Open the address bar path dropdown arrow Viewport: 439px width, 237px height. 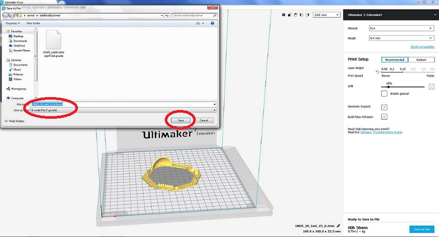click(x=162, y=15)
